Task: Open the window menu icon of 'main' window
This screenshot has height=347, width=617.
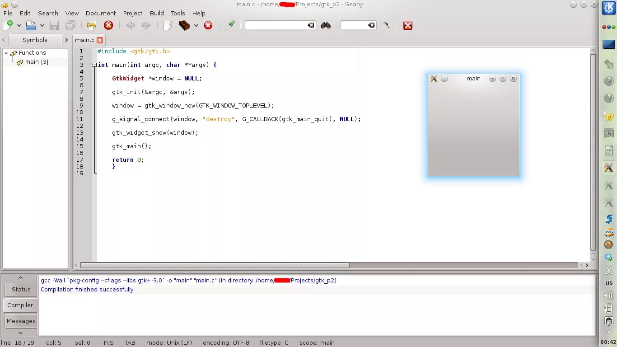Action: (434, 78)
